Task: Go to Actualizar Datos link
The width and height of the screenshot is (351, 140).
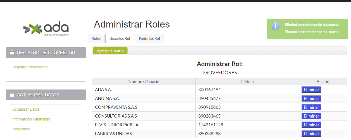Action: (26, 109)
